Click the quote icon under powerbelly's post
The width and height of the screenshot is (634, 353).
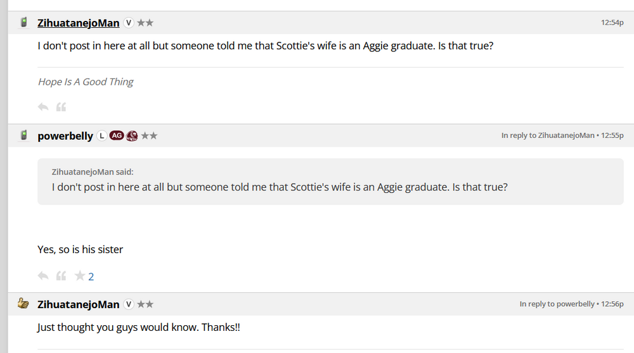click(x=61, y=276)
